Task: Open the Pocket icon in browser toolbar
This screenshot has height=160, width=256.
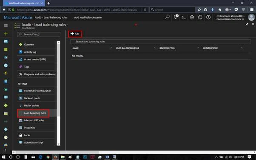Action: pyautogui.click(x=236, y=10)
